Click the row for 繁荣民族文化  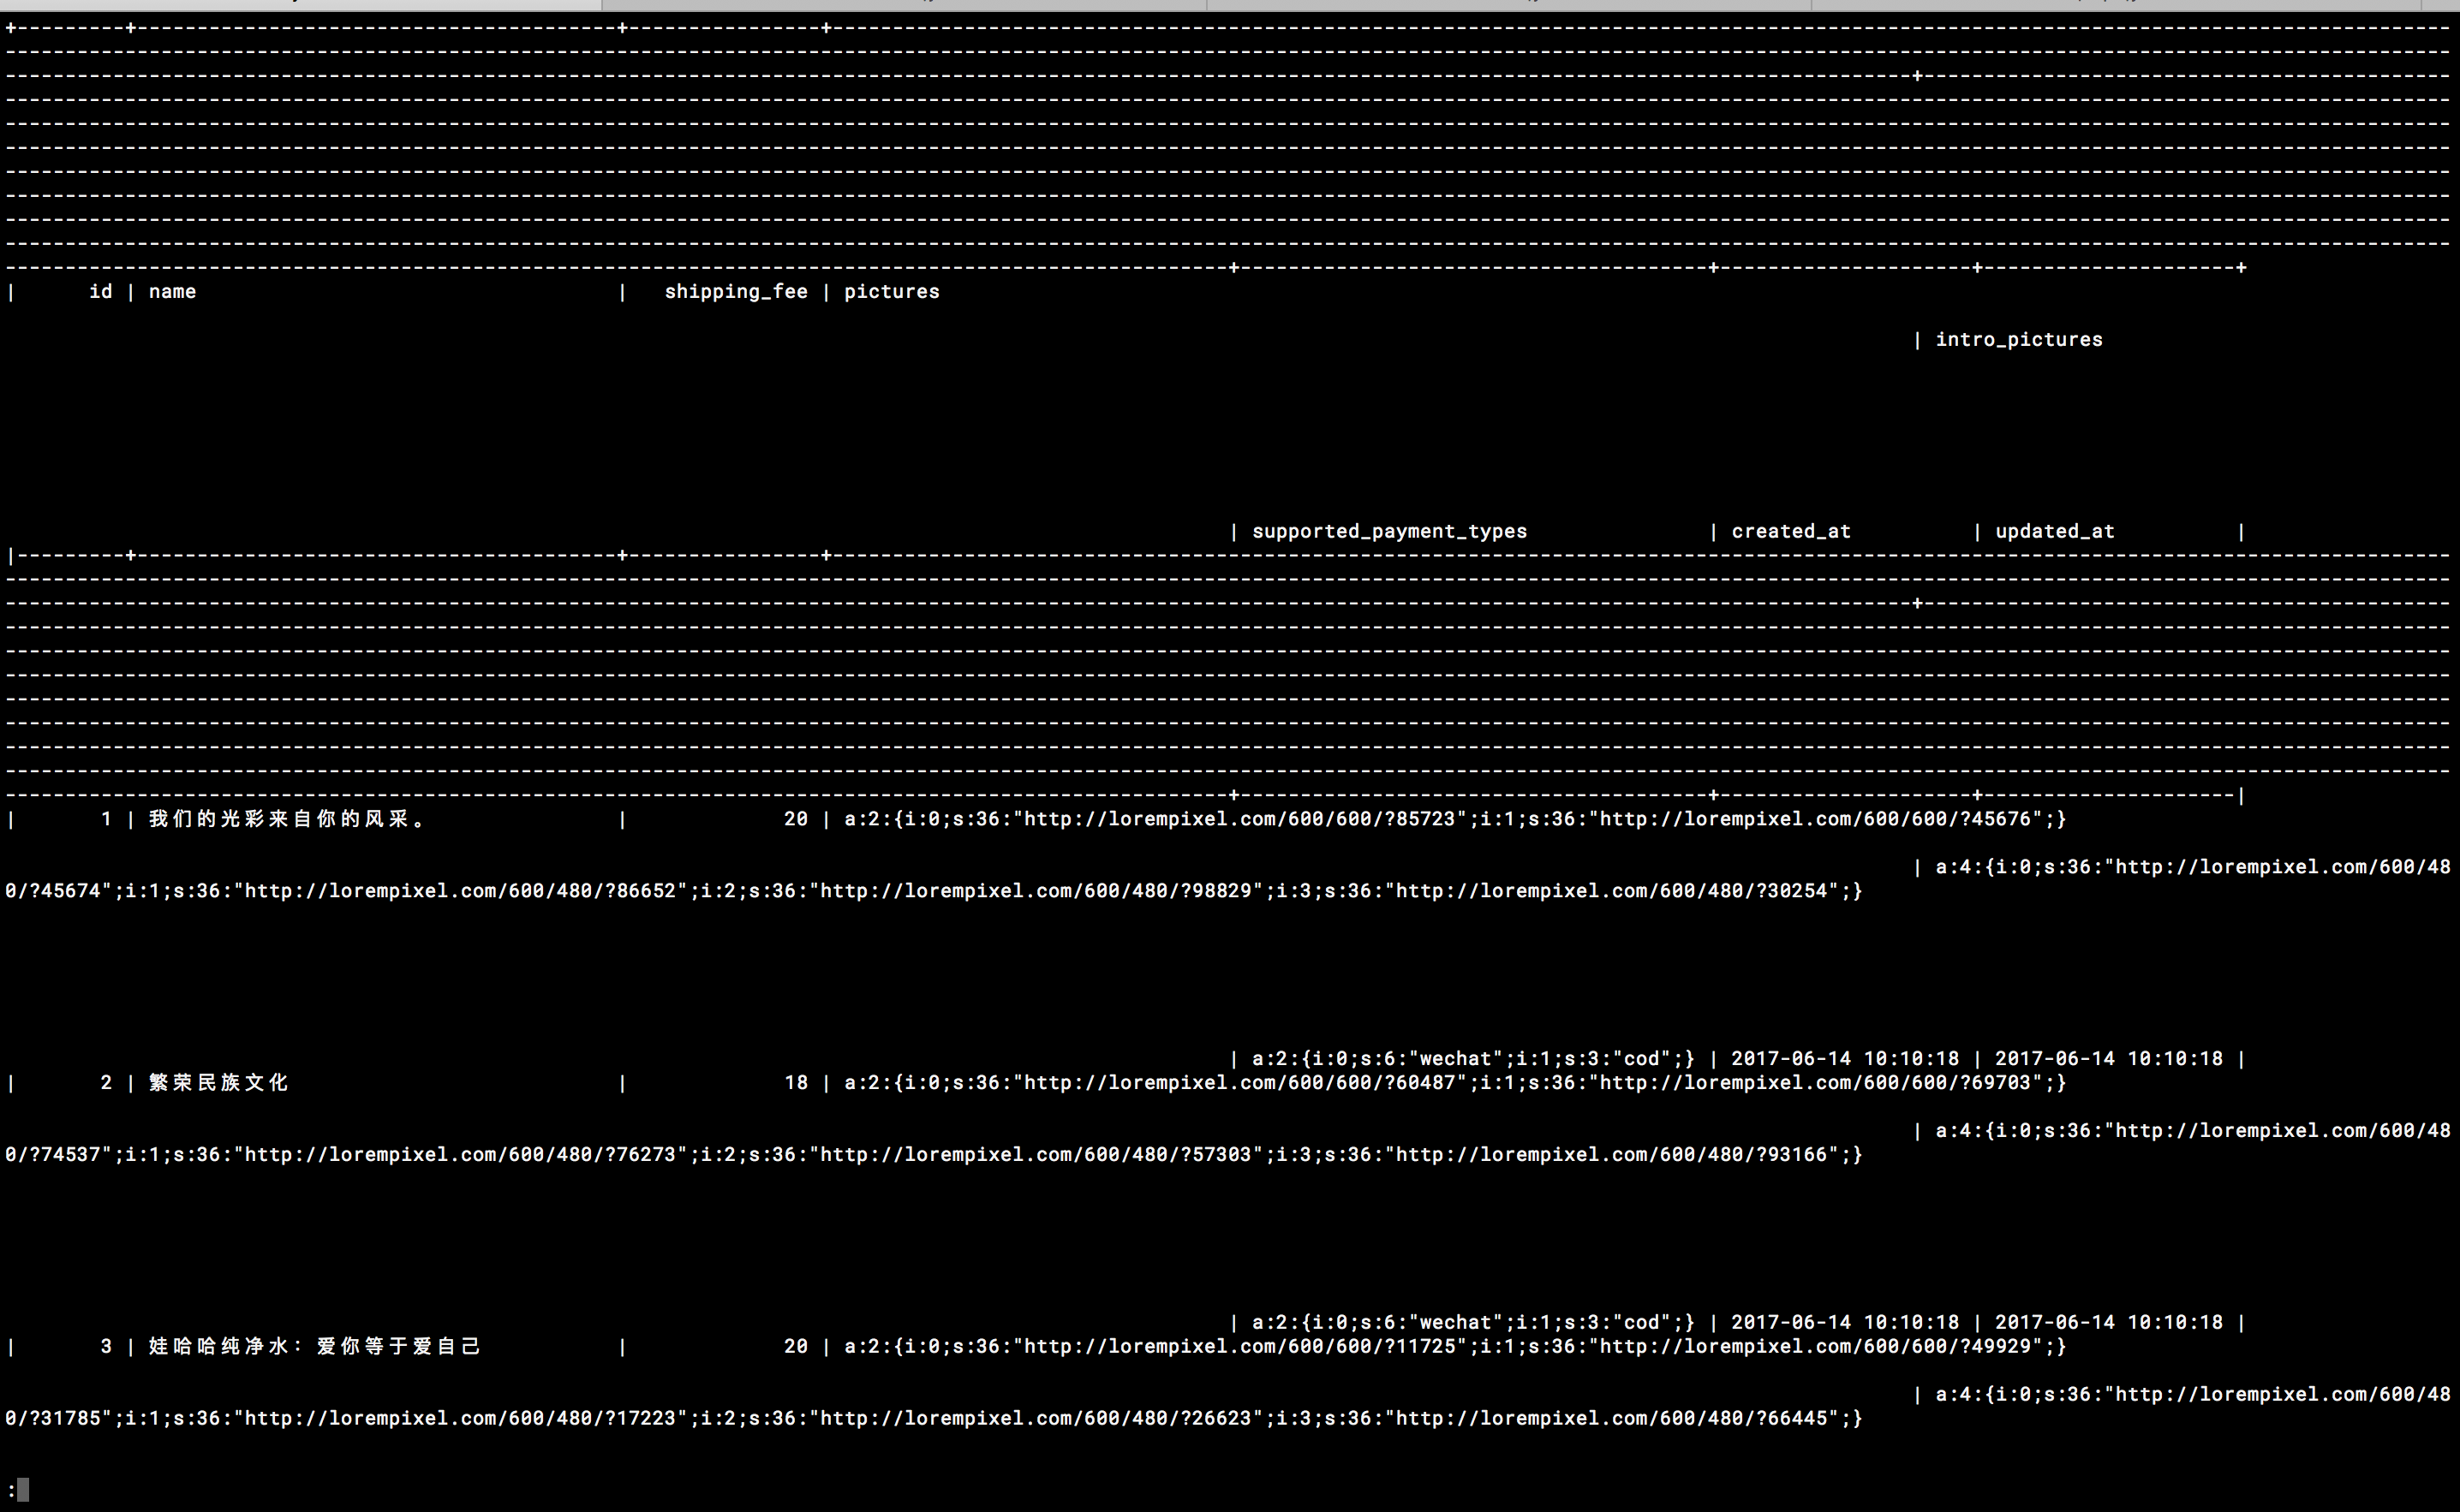pyautogui.click(x=216, y=1082)
